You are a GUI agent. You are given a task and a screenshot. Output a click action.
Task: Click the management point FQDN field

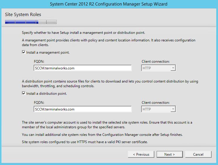pos(83,68)
